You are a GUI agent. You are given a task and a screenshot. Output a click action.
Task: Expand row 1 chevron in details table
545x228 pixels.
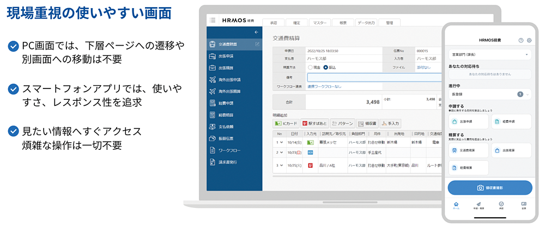coord(282,142)
